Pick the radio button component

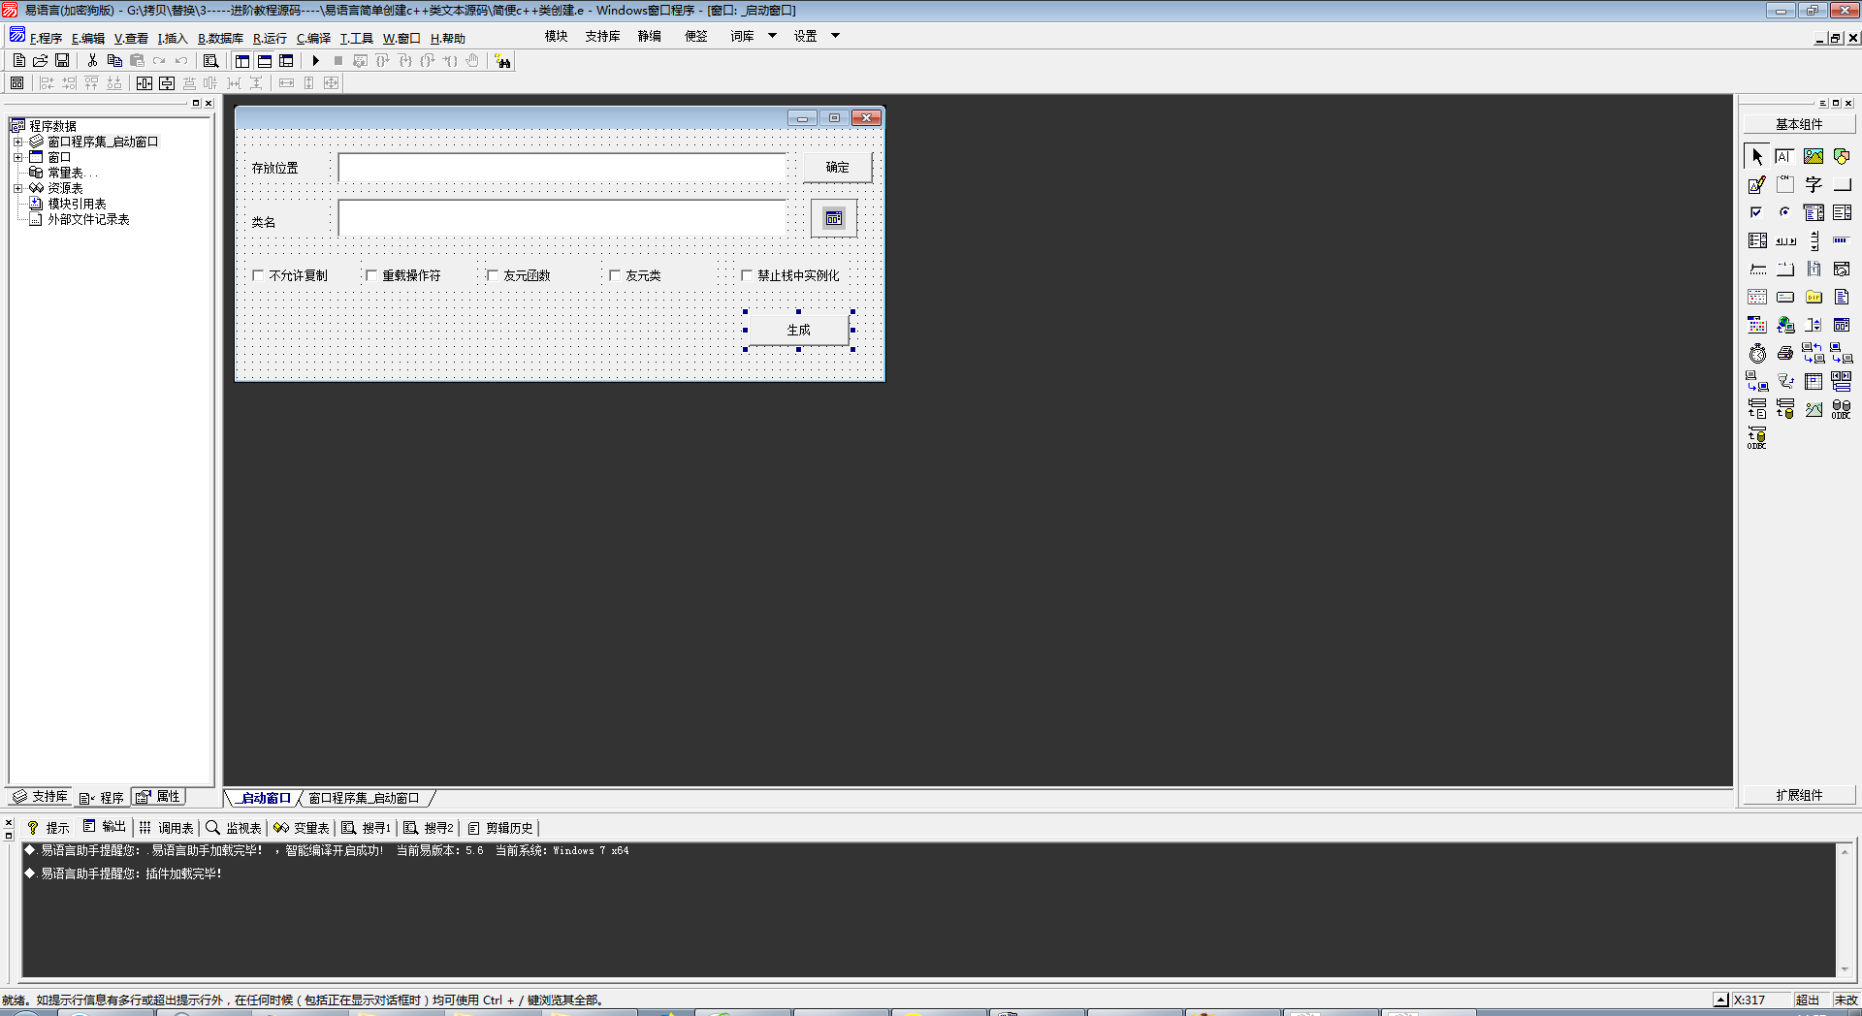pos(1784,212)
